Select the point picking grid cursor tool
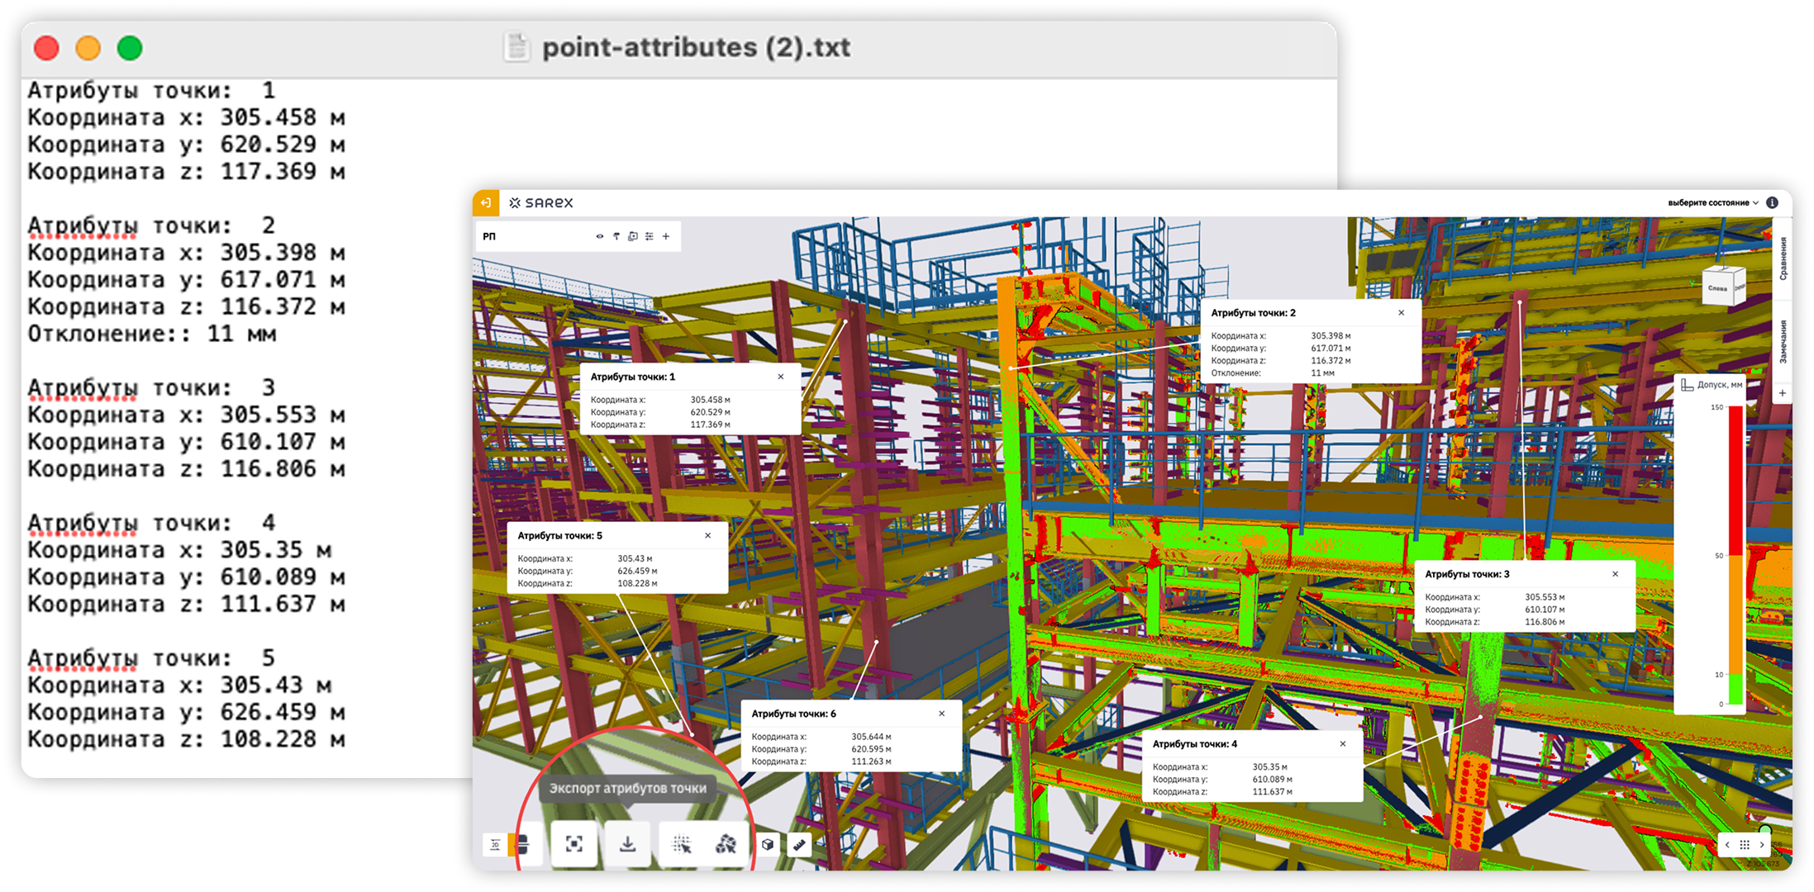 [682, 844]
